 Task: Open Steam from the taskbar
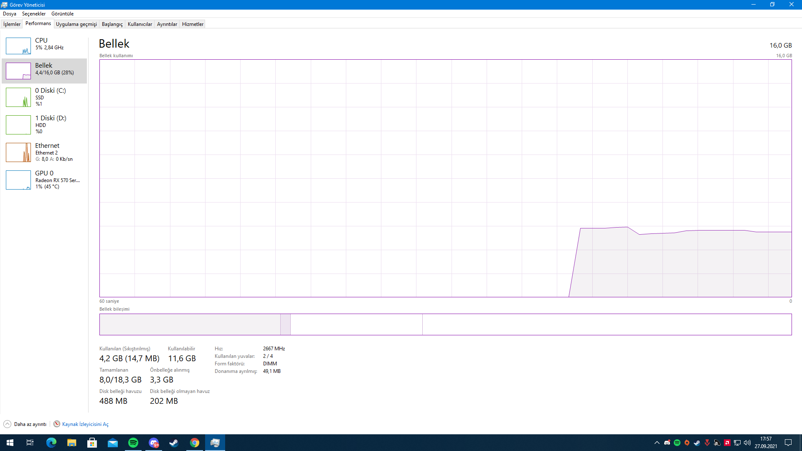(174, 443)
